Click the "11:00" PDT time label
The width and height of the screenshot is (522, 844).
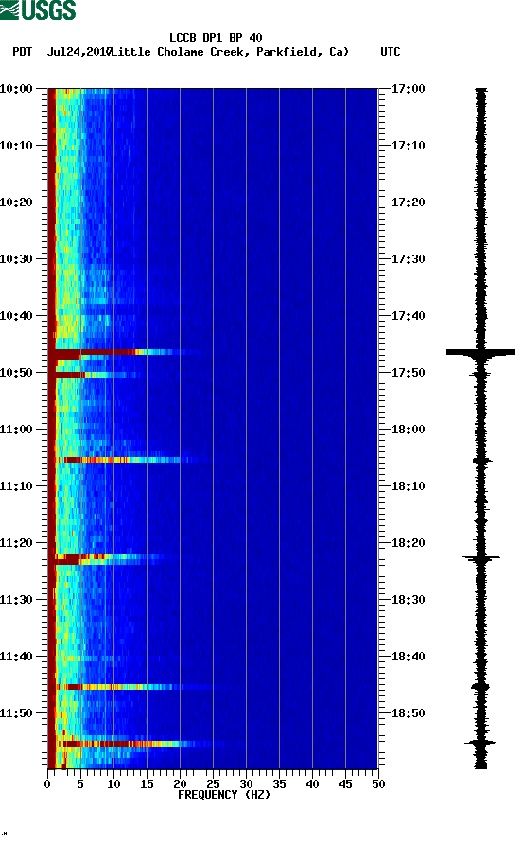point(16,429)
